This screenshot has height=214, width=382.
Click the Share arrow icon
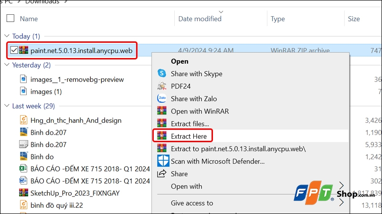point(162,174)
